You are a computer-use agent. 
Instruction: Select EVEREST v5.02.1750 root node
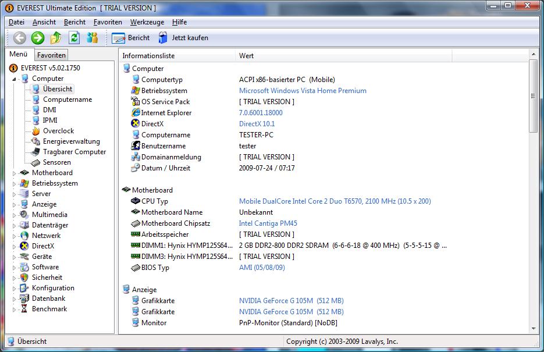tap(50, 68)
